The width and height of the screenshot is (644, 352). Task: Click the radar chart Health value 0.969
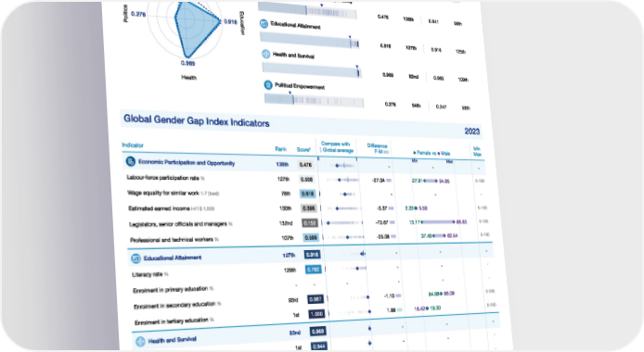pyautogui.click(x=187, y=63)
